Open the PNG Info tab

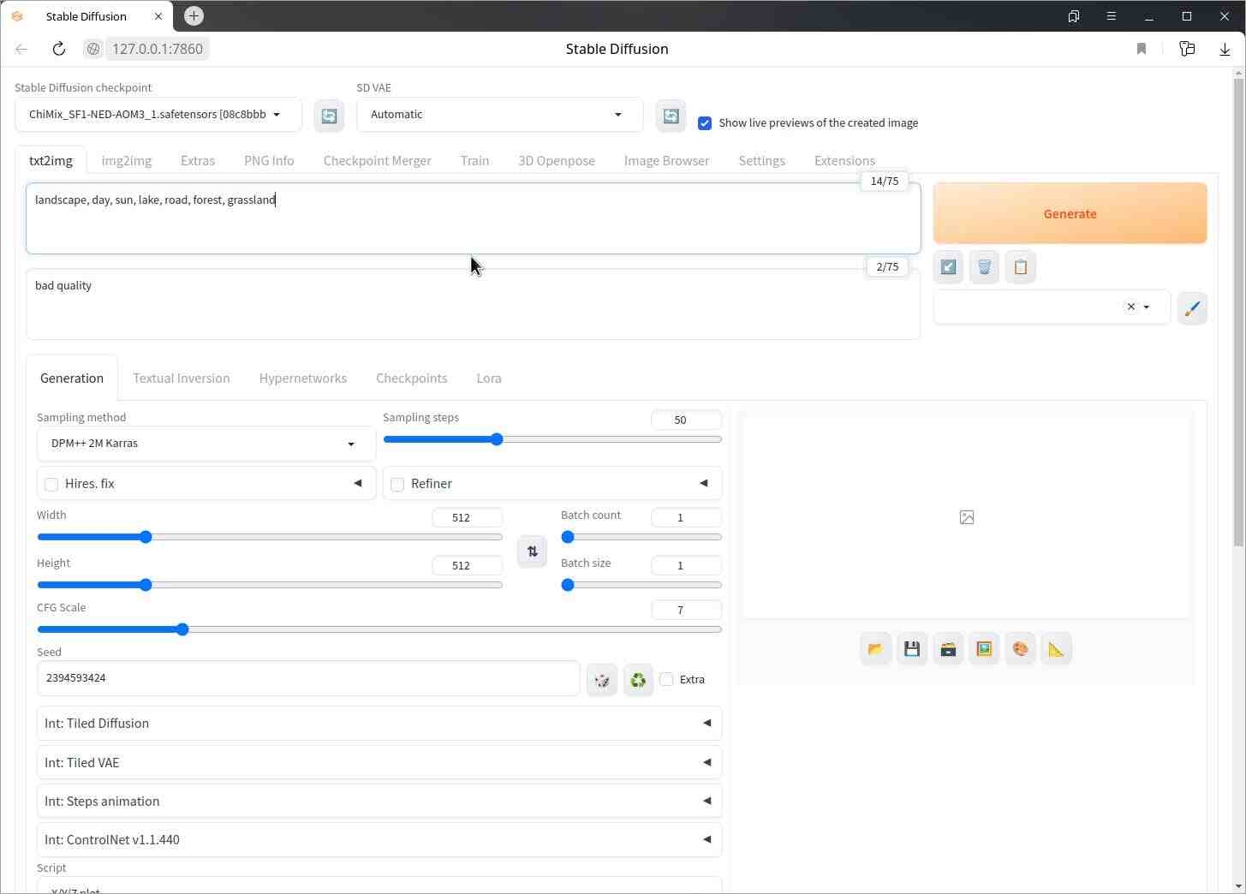click(x=269, y=161)
